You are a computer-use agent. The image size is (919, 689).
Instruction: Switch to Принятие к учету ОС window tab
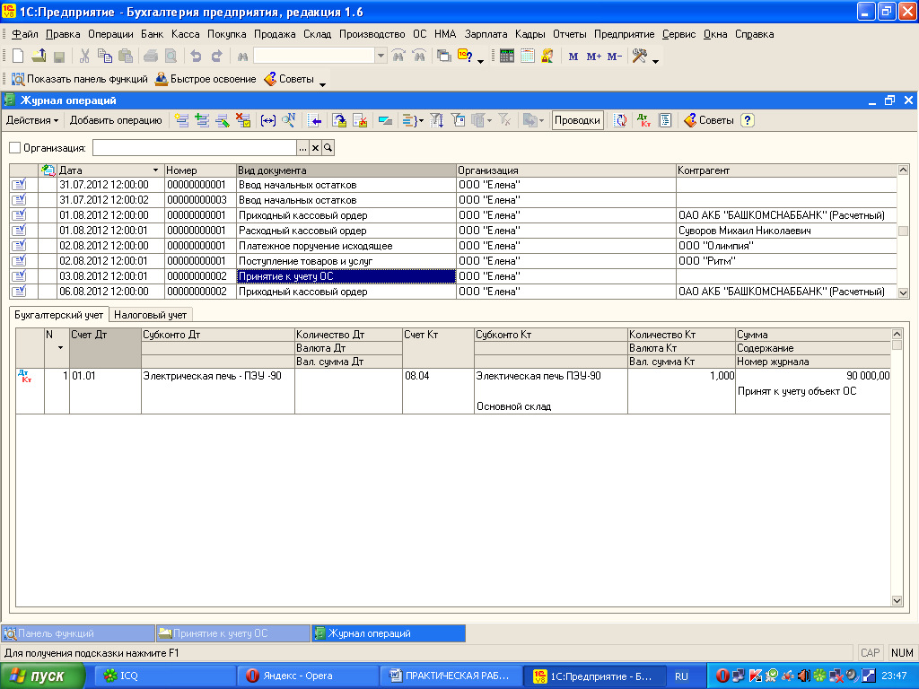[x=232, y=633]
